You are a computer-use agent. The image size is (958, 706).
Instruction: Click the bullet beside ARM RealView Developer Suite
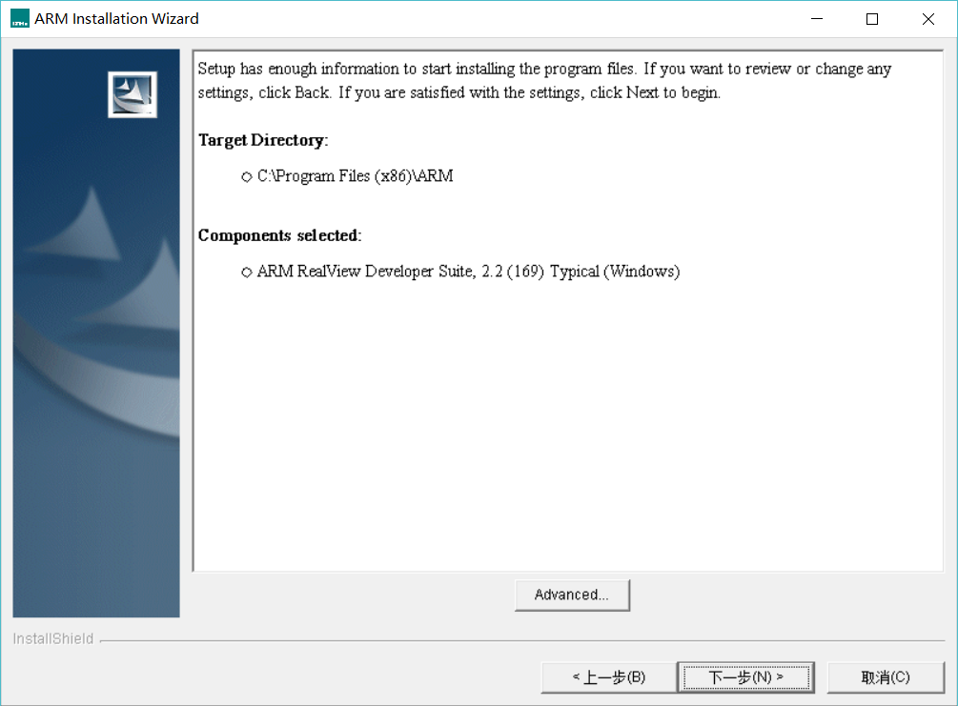tap(246, 272)
